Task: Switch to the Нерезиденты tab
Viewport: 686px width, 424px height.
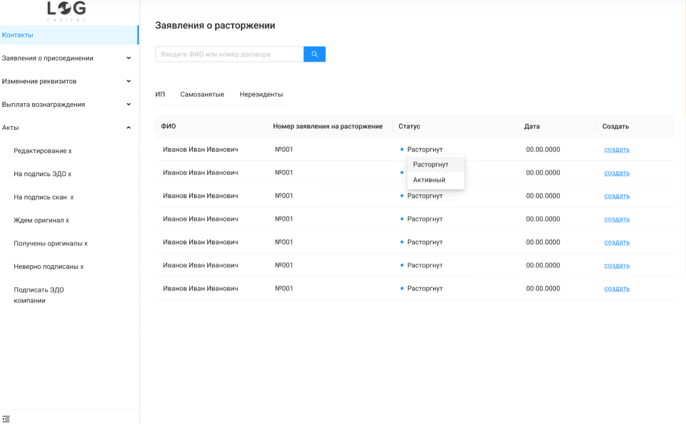Action: tap(261, 94)
